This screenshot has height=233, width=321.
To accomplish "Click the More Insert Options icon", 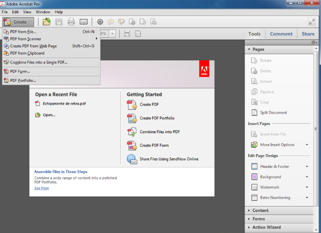I will click(254, 145).
